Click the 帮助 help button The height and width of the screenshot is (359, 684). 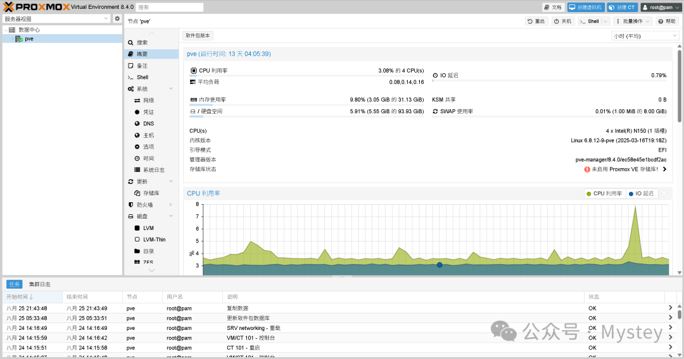(667, 21)
